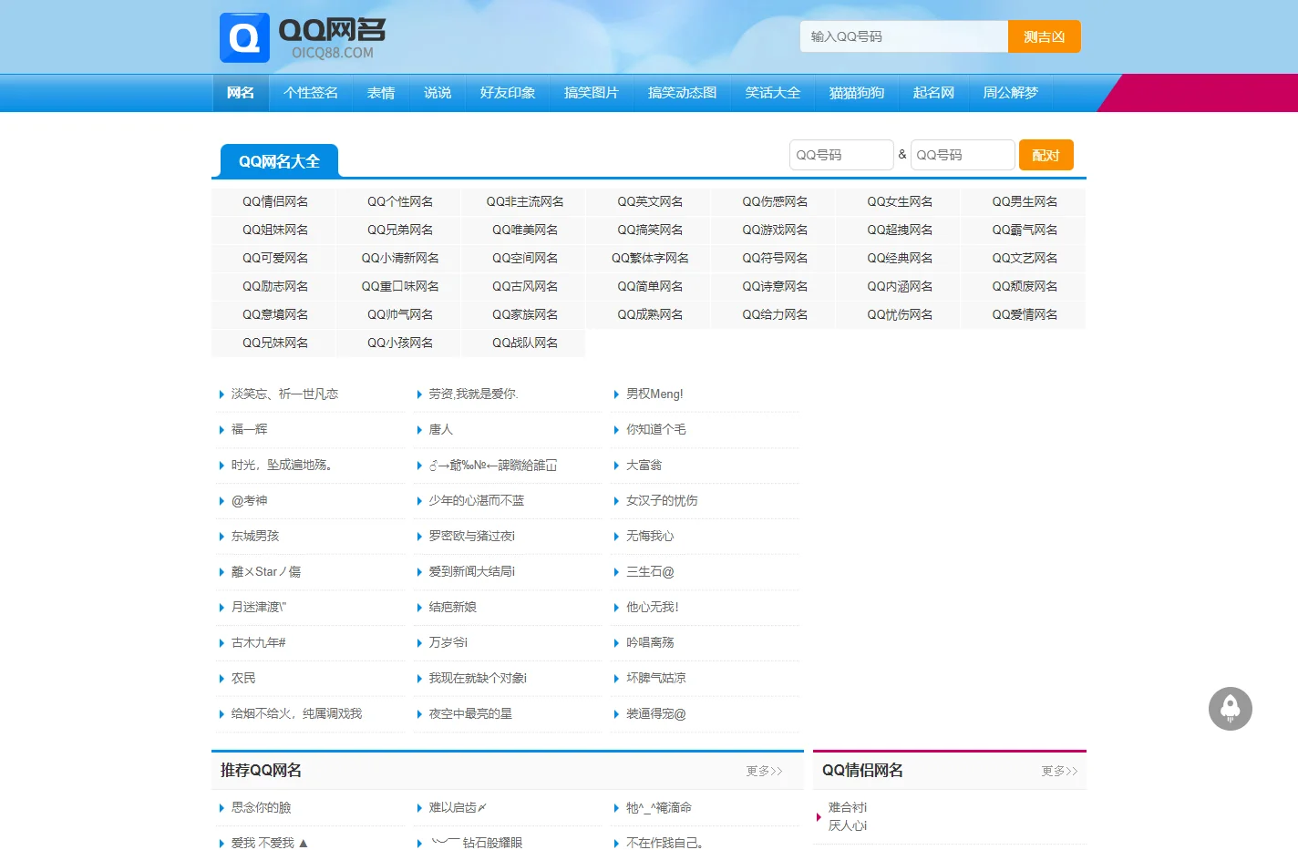Open the 起名网 navigation item

point(933,93)
